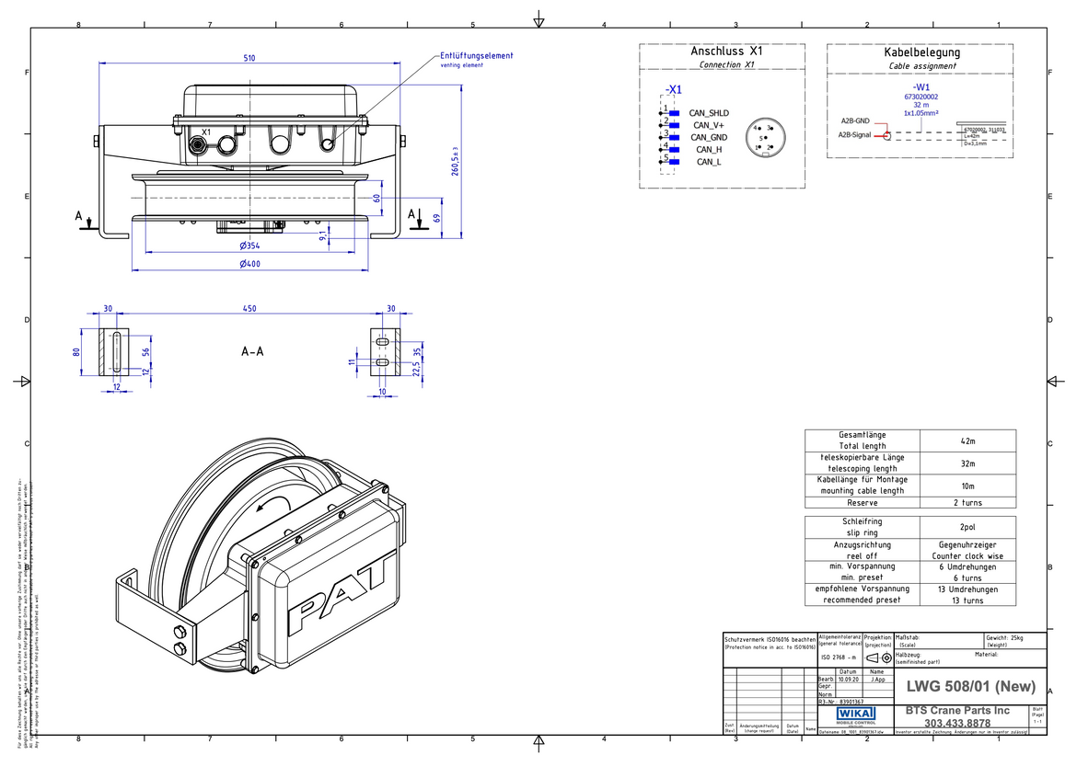This screenshot has height=766, width=1077.
Task: Click the Counter clock wise table cell
Action: 967,556
